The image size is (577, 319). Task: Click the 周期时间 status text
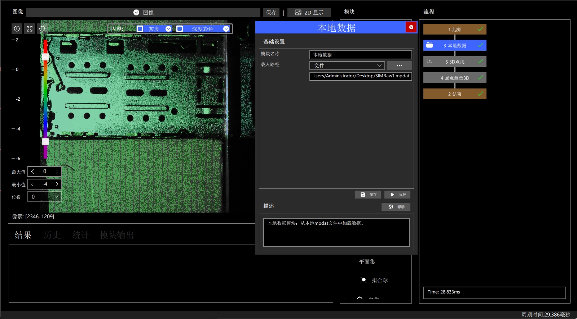point(546,315)
